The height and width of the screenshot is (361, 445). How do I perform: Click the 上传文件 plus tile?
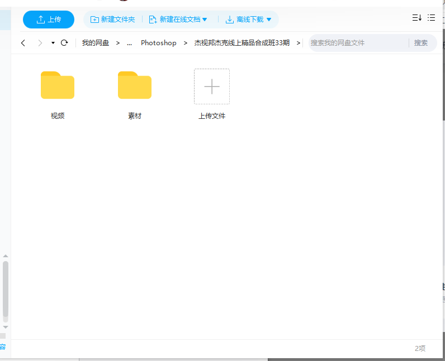[x=212, y=86]
